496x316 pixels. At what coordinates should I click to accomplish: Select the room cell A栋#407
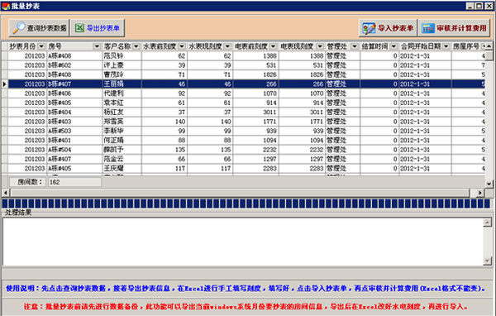[74, 159]
